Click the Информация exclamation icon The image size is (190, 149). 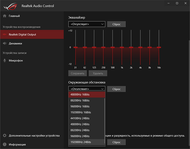pyautogui.click(x=4, y=145)
